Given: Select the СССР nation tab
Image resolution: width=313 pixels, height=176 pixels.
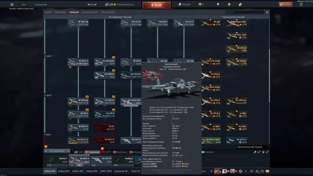Looking at the screenshot, I should 106,152.
